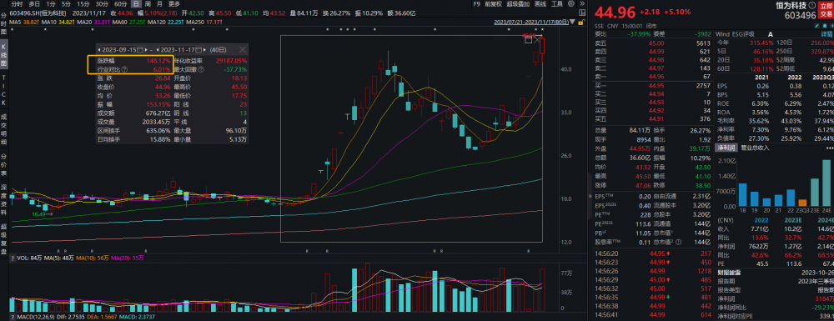The width and height of the screenshot is (834, 321).
Task: Select the 5分 period tab
Action: pyautogui.click(x=66, y=3)
